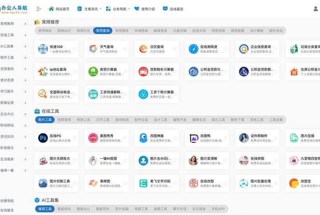Open the 分类导航 dropdown menu

tap(118, 9)
